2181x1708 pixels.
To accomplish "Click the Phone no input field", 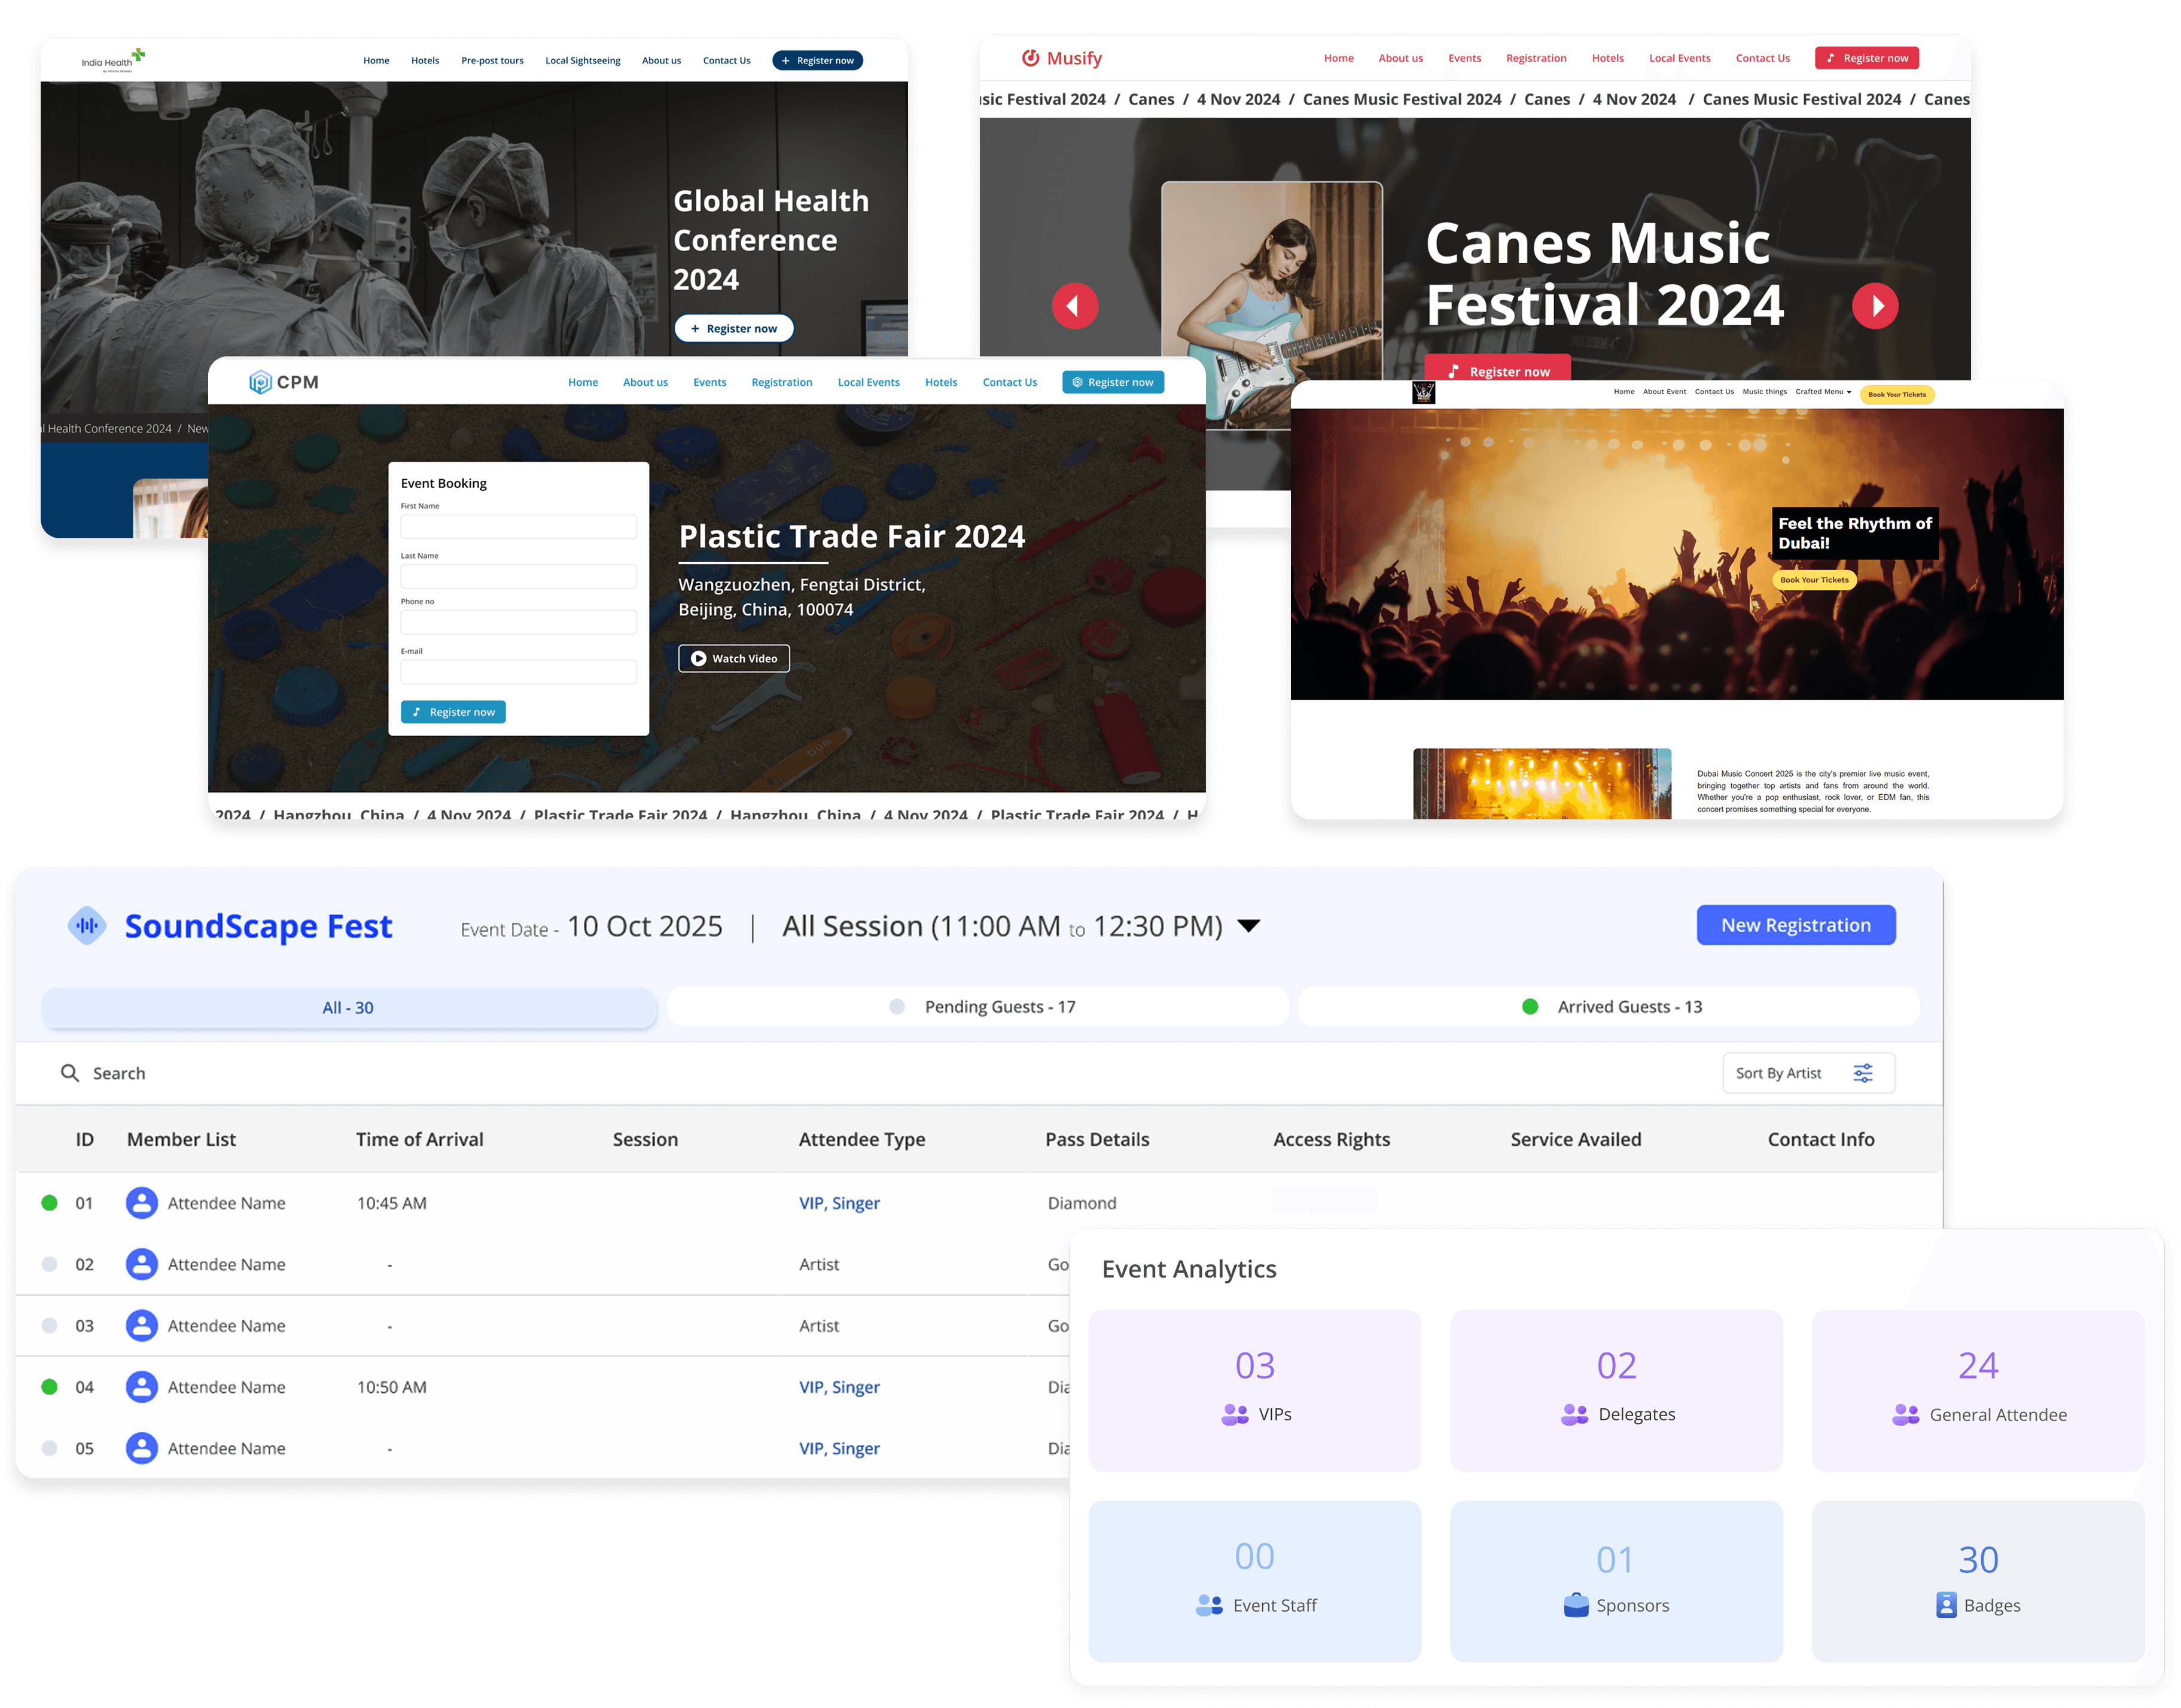I will [x=518, y=622].
